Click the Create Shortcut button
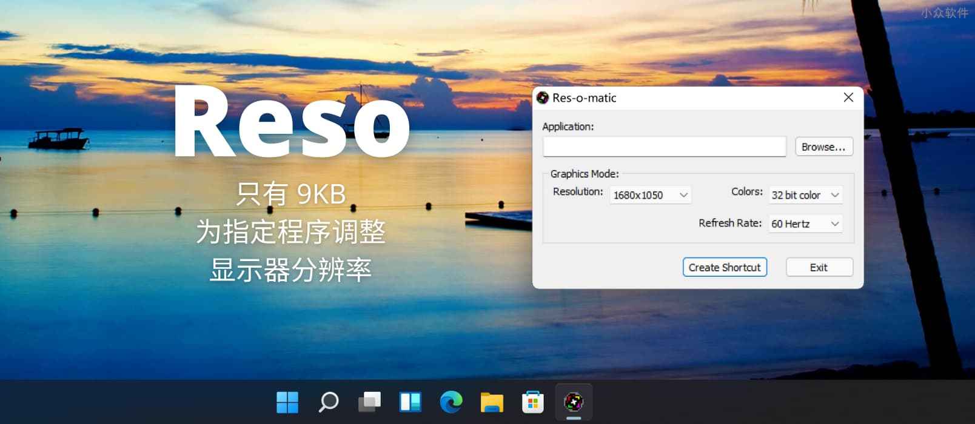 tap(725, 267)
